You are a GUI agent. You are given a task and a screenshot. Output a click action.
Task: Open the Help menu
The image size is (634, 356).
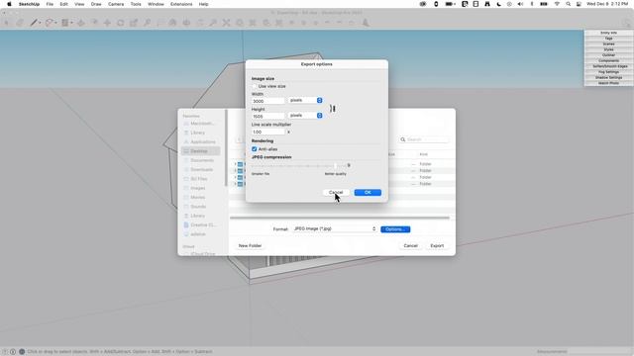coord(203,4)
